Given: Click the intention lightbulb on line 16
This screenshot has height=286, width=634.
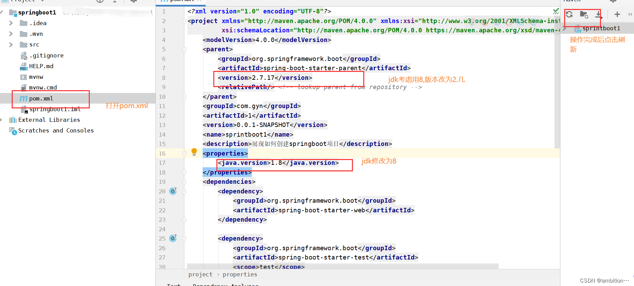Looking at the screenshot, I should (194, 152).
